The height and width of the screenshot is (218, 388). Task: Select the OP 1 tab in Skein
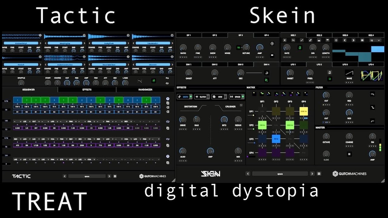[189, 35]
